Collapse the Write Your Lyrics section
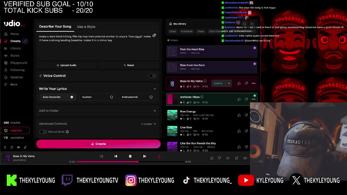 (x=155, y=89)
